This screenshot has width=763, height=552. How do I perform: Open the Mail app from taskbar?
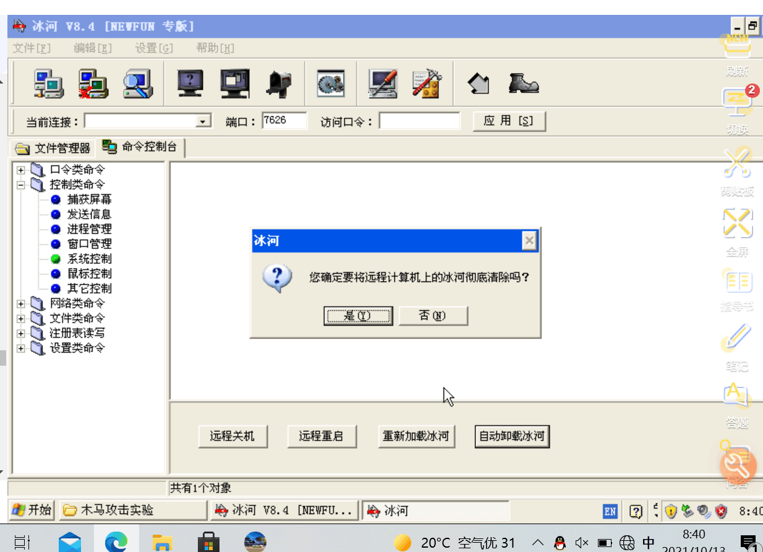coord(70,543)
